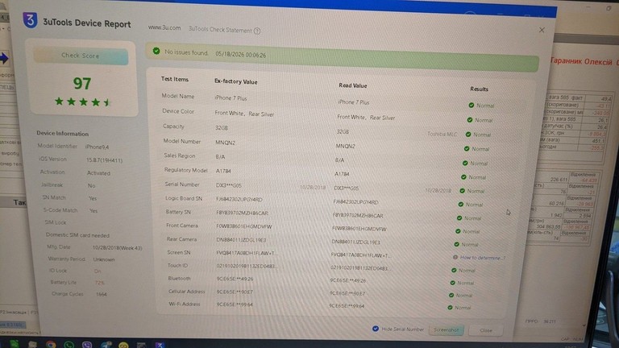Viewport: 619px width, 348px height.
Task: Switch to 3uTools on the taskbar
Action: pos(160,346)
